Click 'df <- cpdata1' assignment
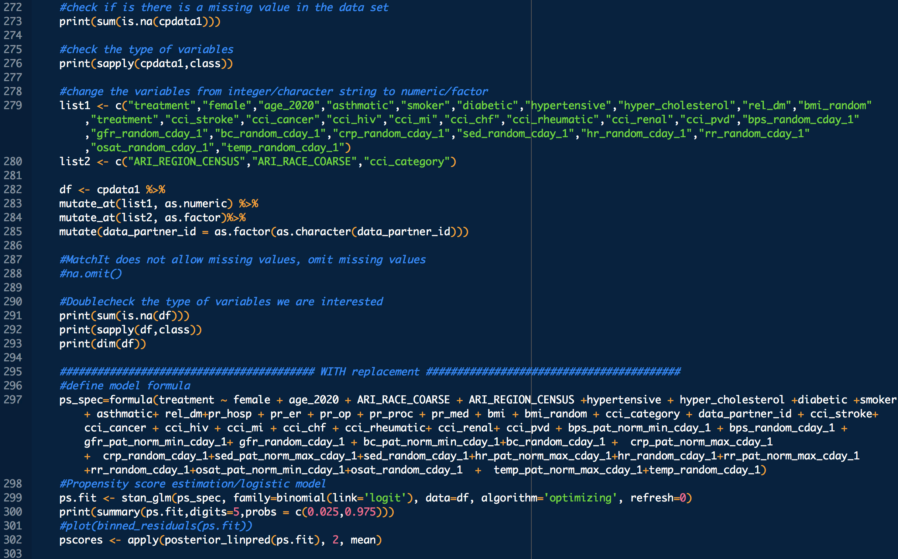Image resolution: width=898 pixels, height=559 pixels. point(100,190)
